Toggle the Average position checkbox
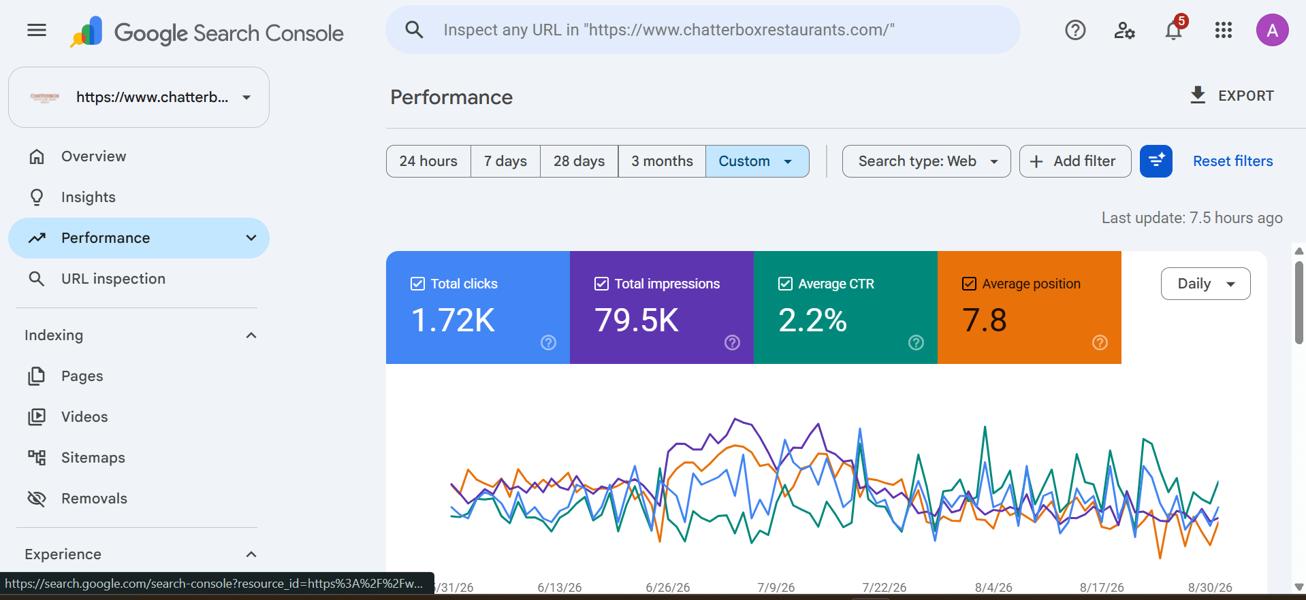 coord(969,284)
